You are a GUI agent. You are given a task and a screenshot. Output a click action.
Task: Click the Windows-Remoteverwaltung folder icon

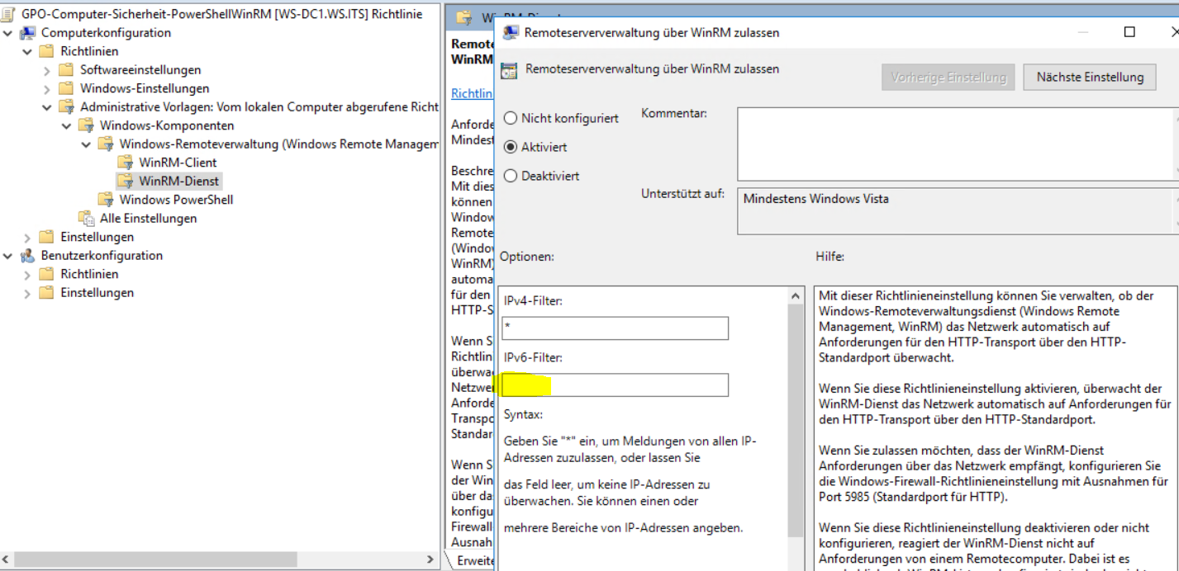[106, 144]
